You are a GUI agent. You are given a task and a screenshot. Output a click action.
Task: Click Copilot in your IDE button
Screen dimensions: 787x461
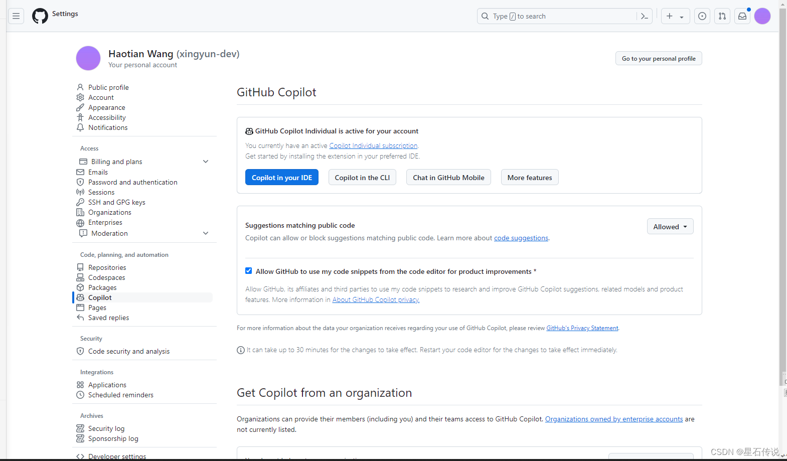(282, 177)
